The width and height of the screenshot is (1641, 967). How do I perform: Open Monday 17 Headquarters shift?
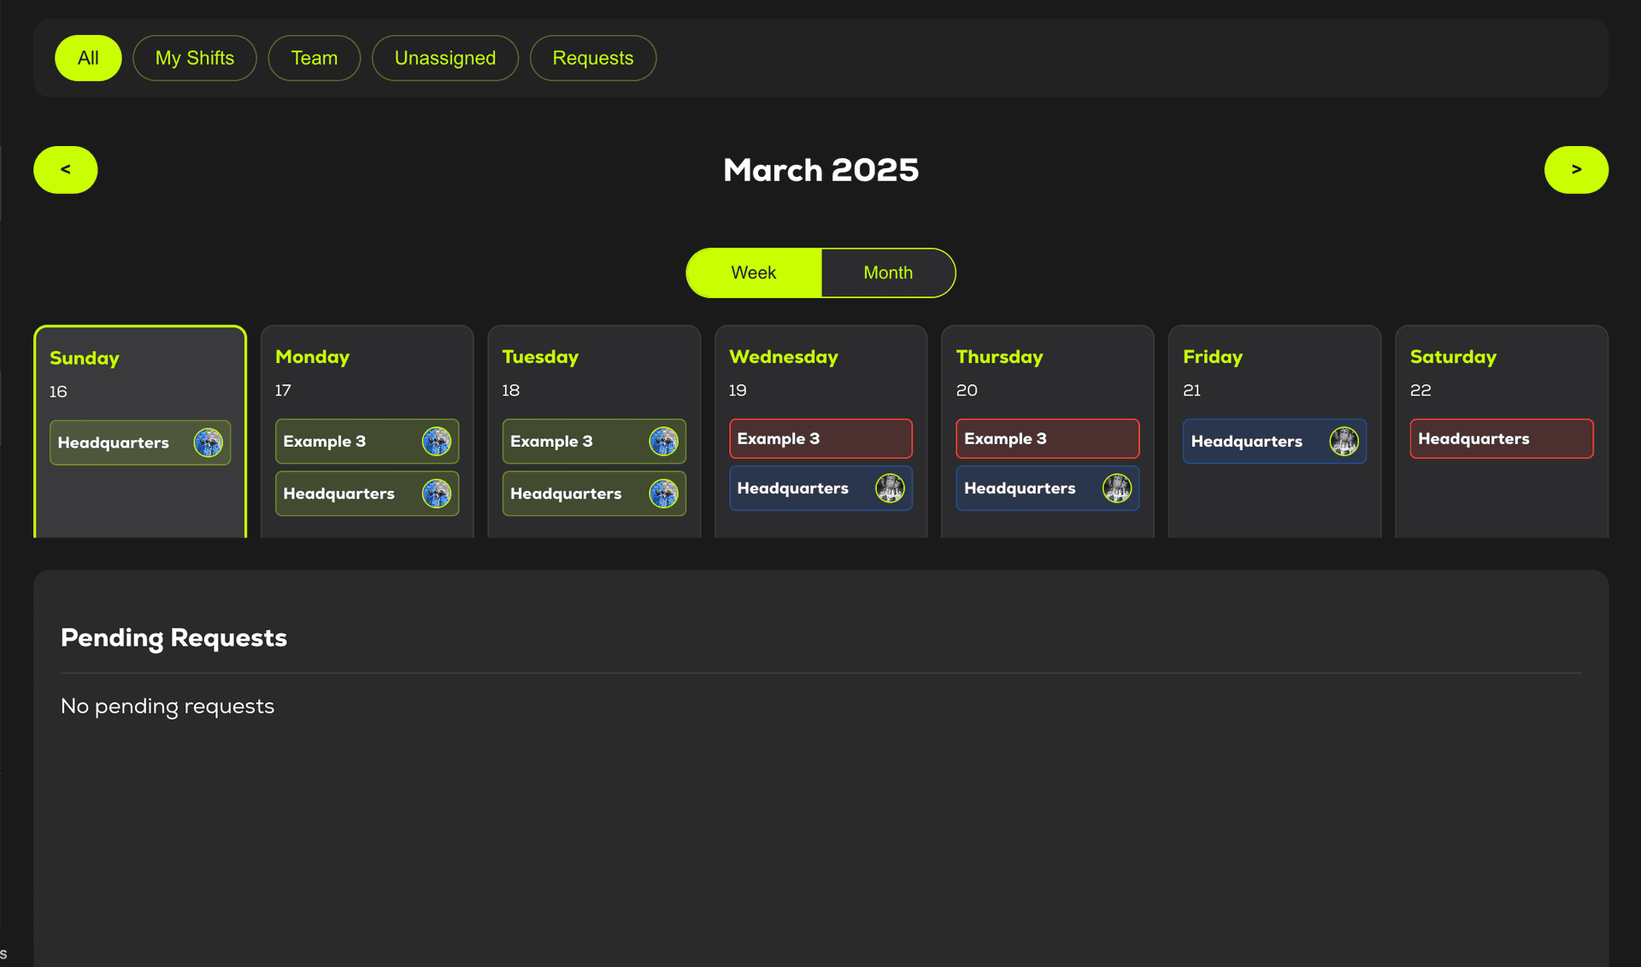[367, 493]
